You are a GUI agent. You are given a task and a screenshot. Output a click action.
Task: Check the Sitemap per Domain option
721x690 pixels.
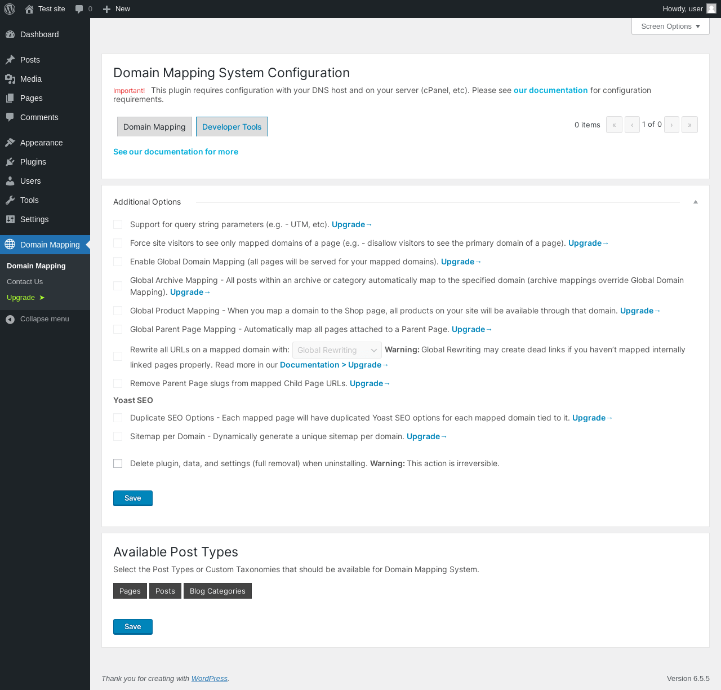click(118, 436)
